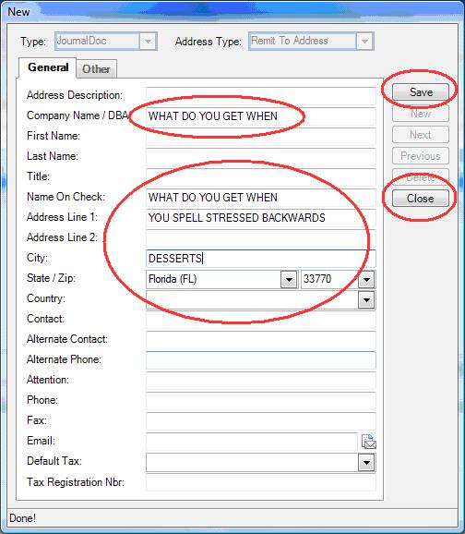Click the Alternate Phone input field
Viewport: 465px width, 534px height.
tap(261, 360)
